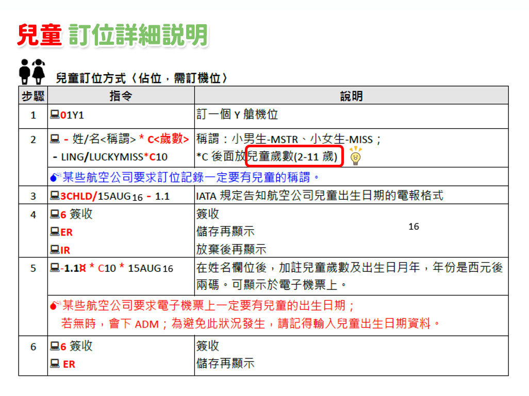This screenshot has width=529, height=396.
Task: Click the red bomb warning icon
Action: (55, 305)
